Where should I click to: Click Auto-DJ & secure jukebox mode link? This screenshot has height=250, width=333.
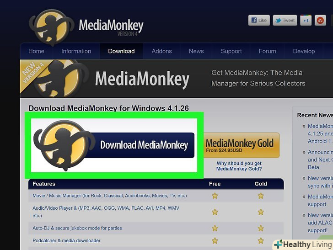click(77, 228)
